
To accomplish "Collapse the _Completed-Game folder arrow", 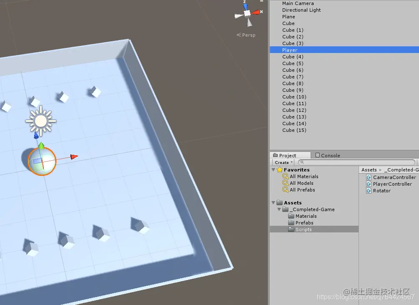I will tap(279, 209).
